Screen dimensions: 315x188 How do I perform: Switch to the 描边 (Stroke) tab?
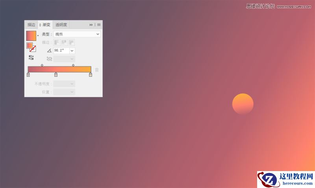(x=31, y=25)
